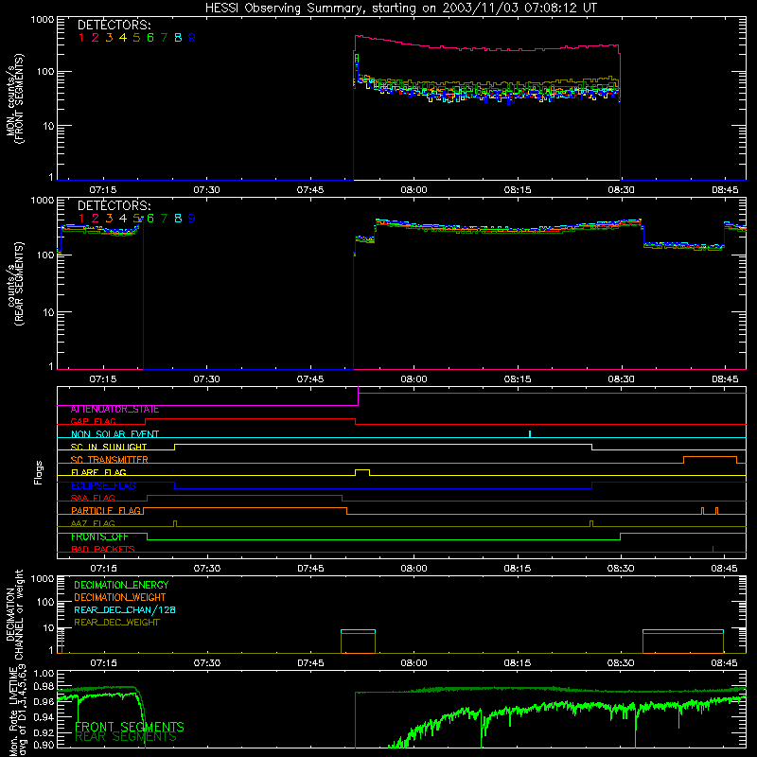Click the 07:30 tick label under the rear segments plot
This screenshot has width=757, height=757.
(x=206, y=379)
